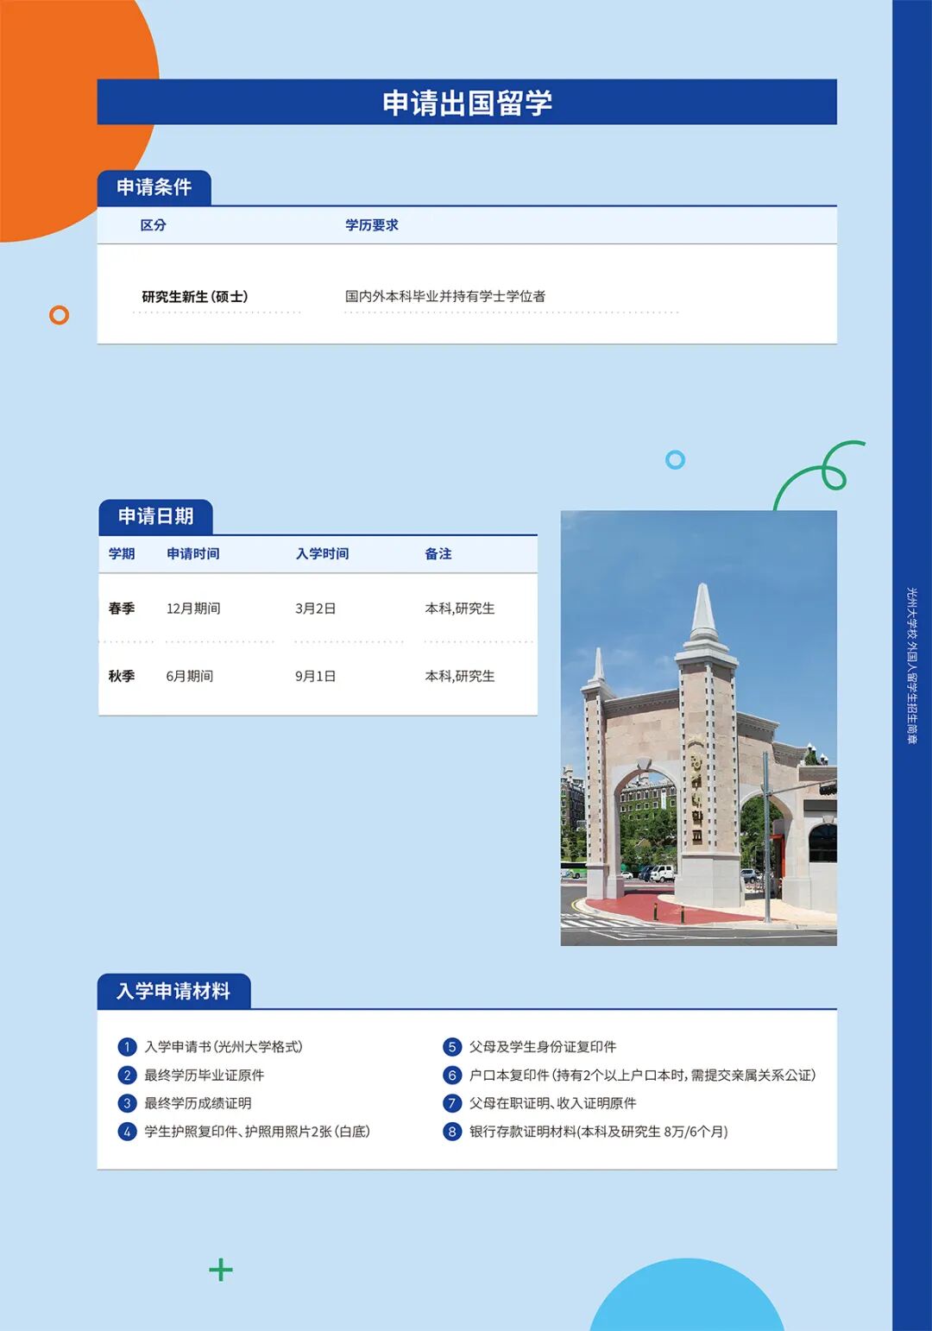The image size is (932, 1331).
Task: Click the campus gate photo
Action: pyautogui.click(x=699, y=728)
